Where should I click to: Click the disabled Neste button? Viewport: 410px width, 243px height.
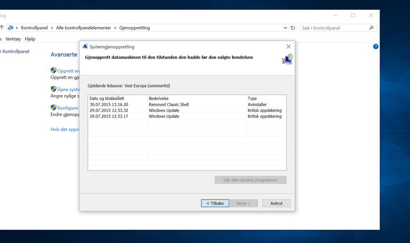pyautogui.click(x=244, y=203)
